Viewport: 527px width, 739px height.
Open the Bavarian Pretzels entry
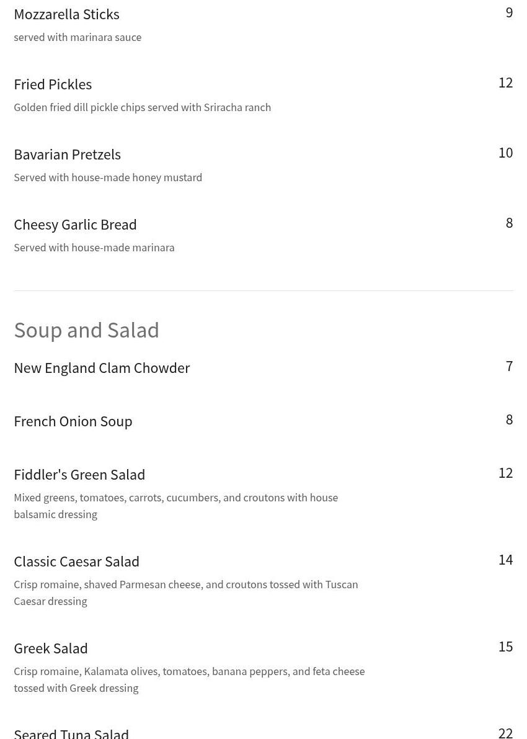pyautogui.click(x=68, y=155)
